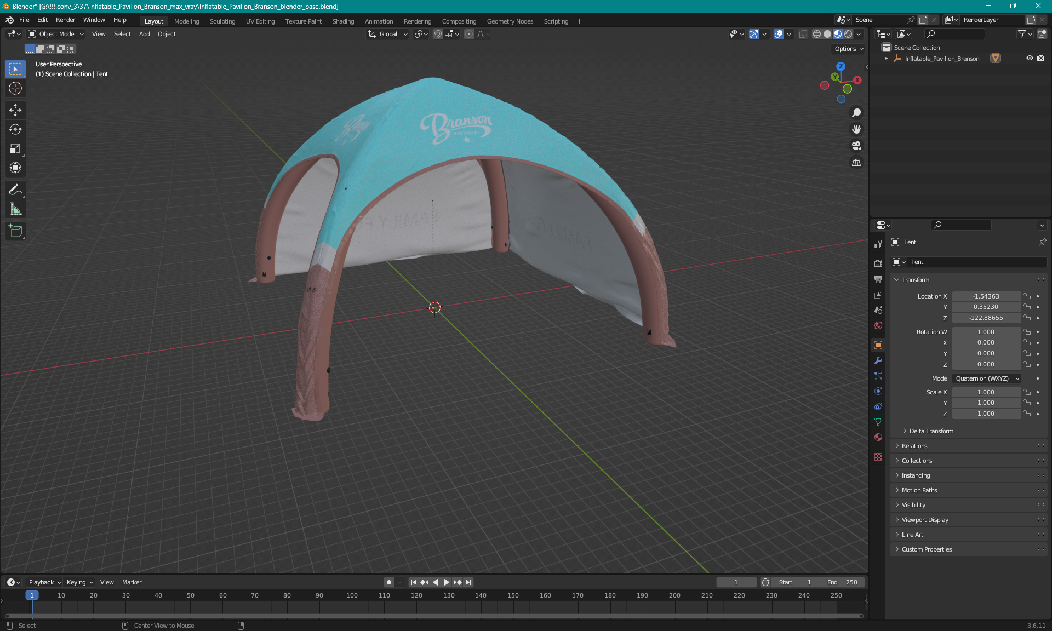Switch to Shading workspace tab

pyautogui.click(x=343, y=21)
